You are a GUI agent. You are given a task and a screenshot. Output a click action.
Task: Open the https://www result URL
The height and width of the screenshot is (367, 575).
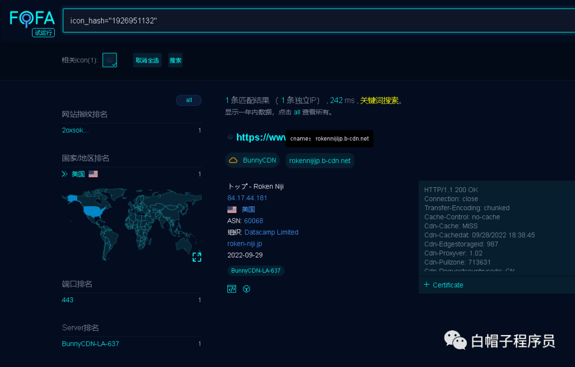pyautogui.click(x=261, y=137)
